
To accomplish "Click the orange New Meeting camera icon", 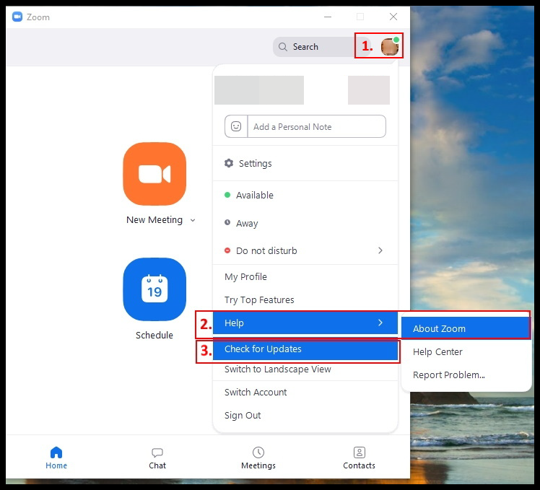I will (x=154, y=174).
